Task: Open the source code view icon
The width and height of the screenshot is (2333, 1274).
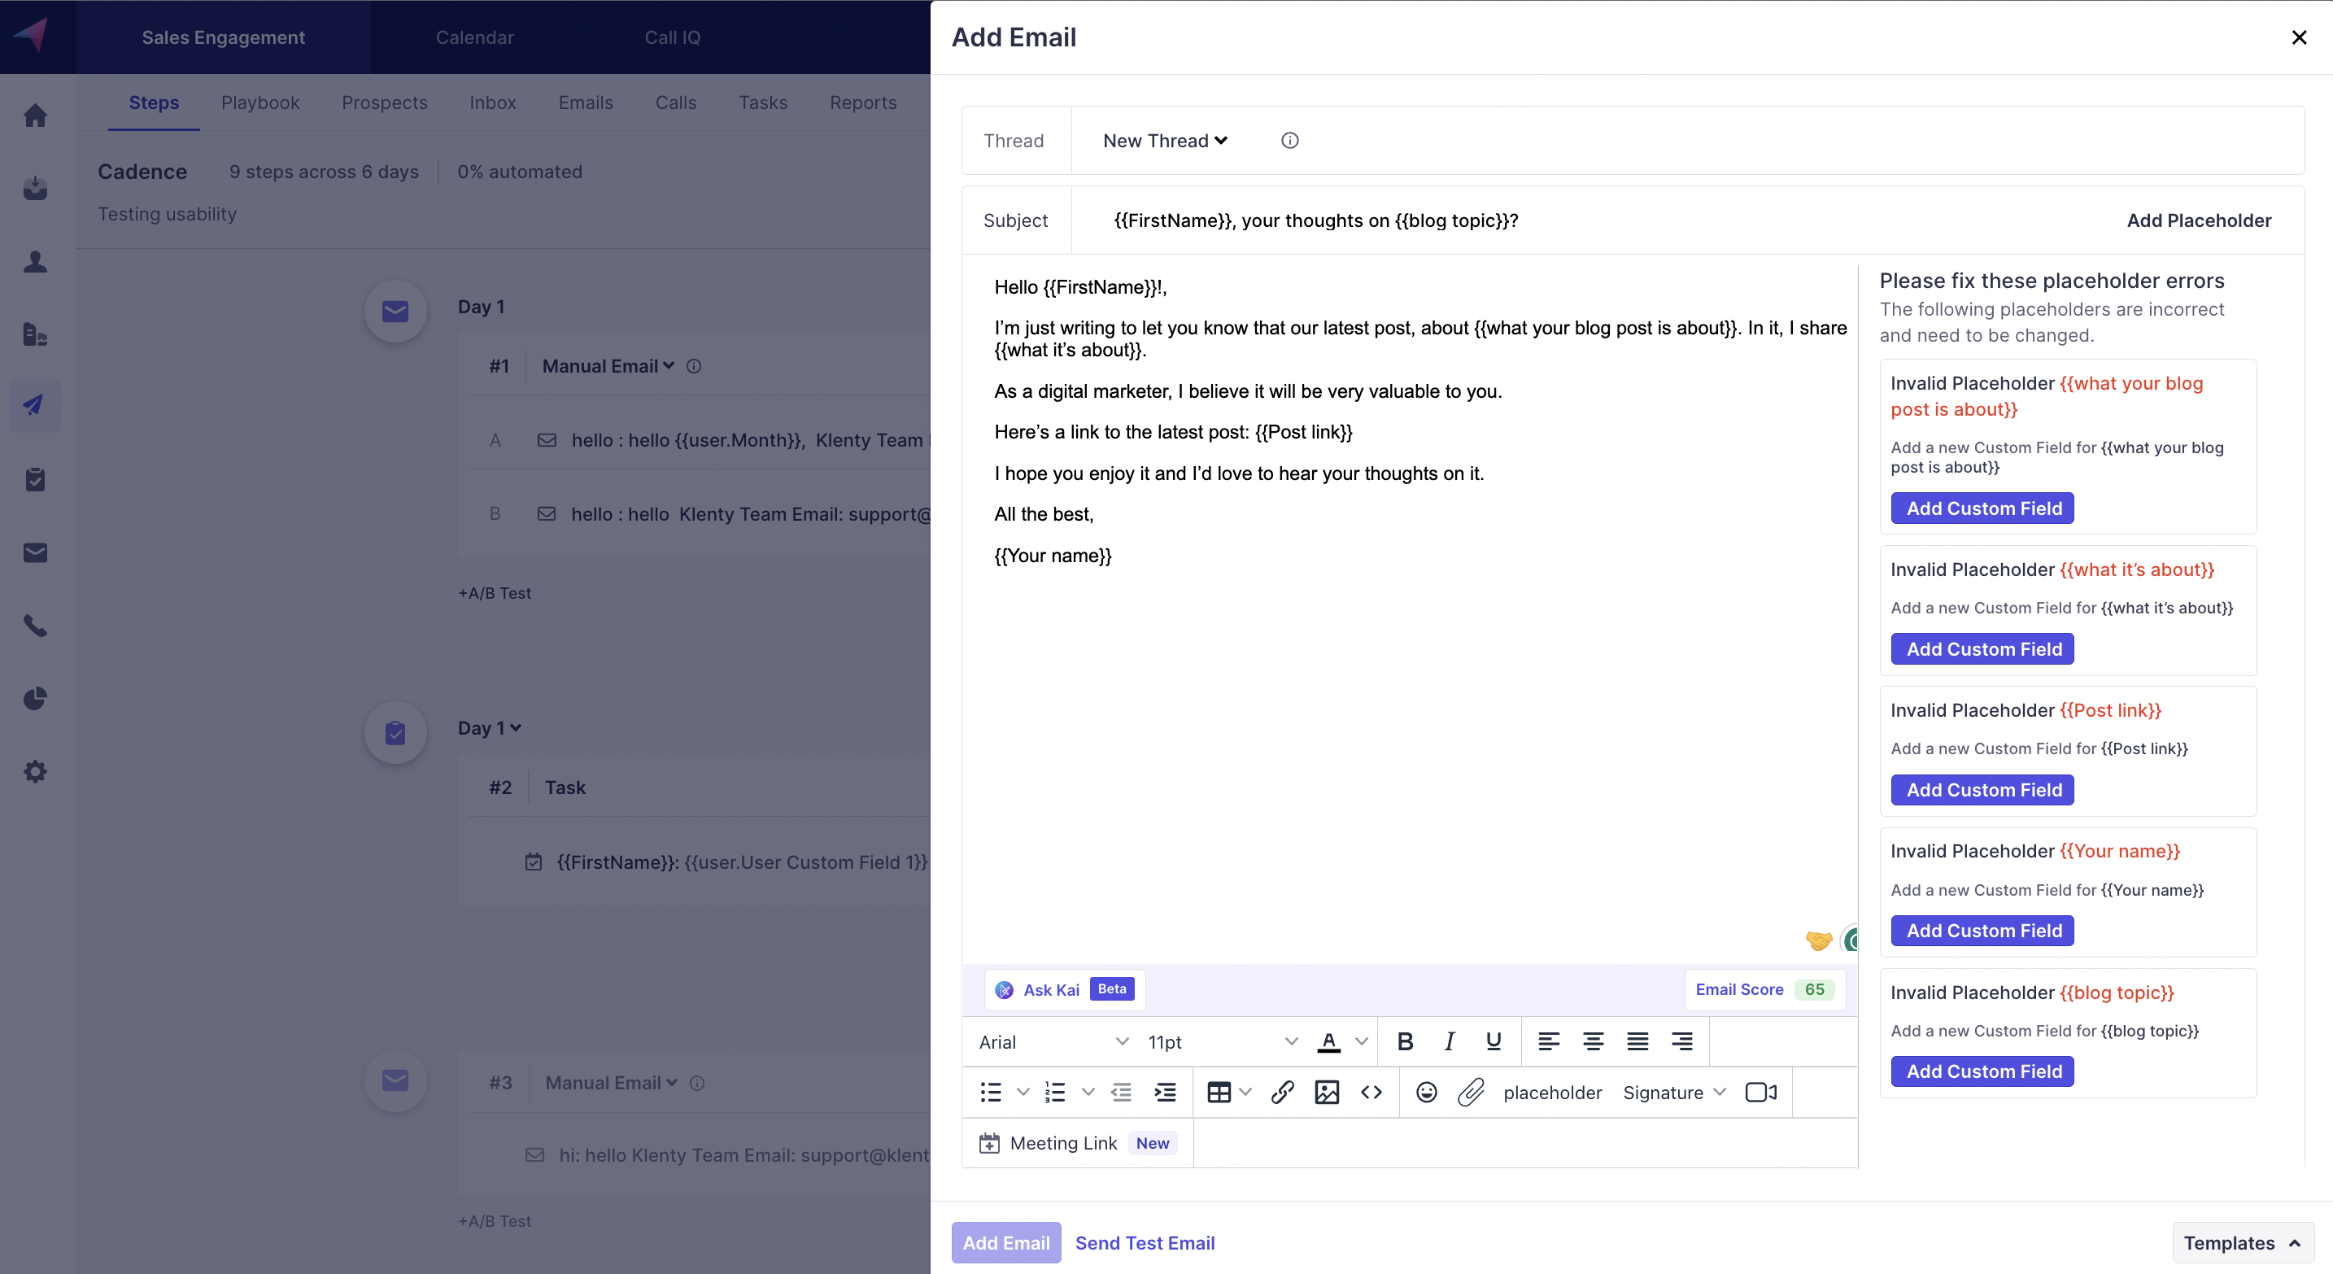Action: (1371, 1092)
